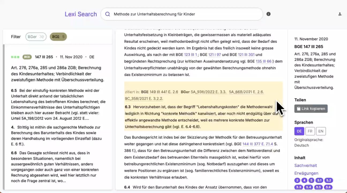Select the DE language button

click(299, 131)
